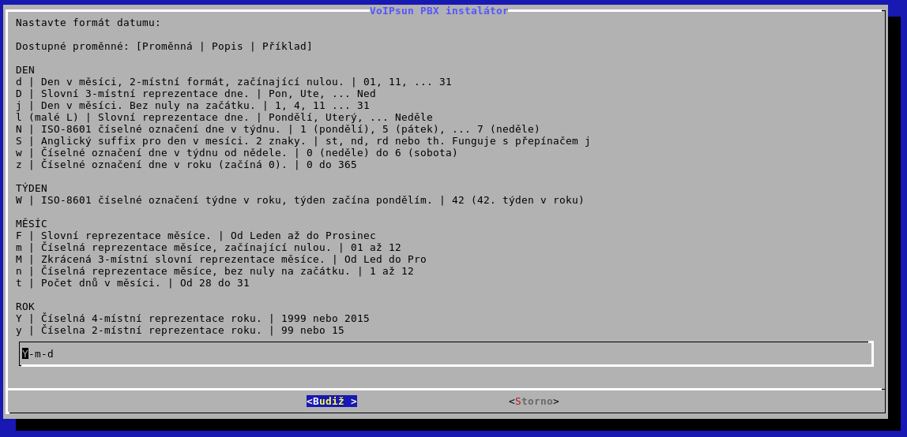
Task: Click the 'VoIPsun PBX instalátor' title
Action: [x=439, y=10]
